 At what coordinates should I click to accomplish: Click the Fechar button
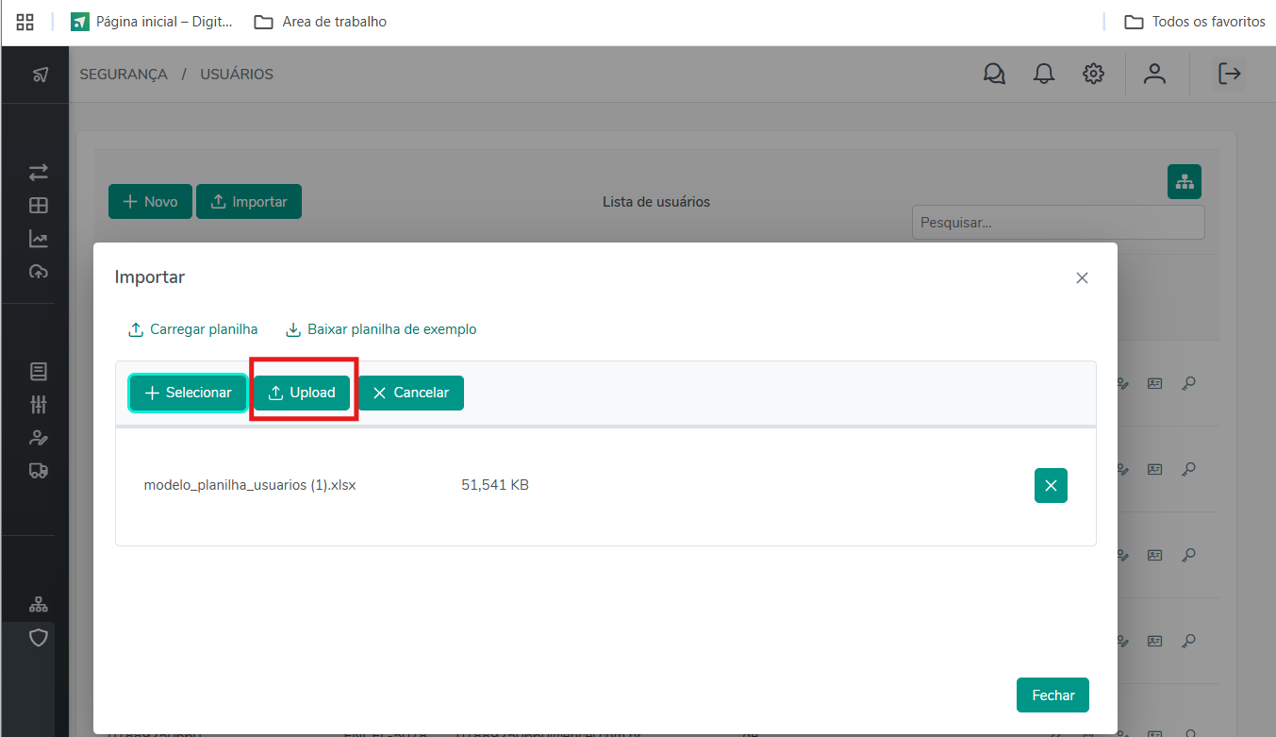tap(1052, 695)
